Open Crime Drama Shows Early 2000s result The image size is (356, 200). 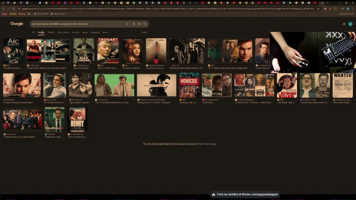click(x=48, y=51)
